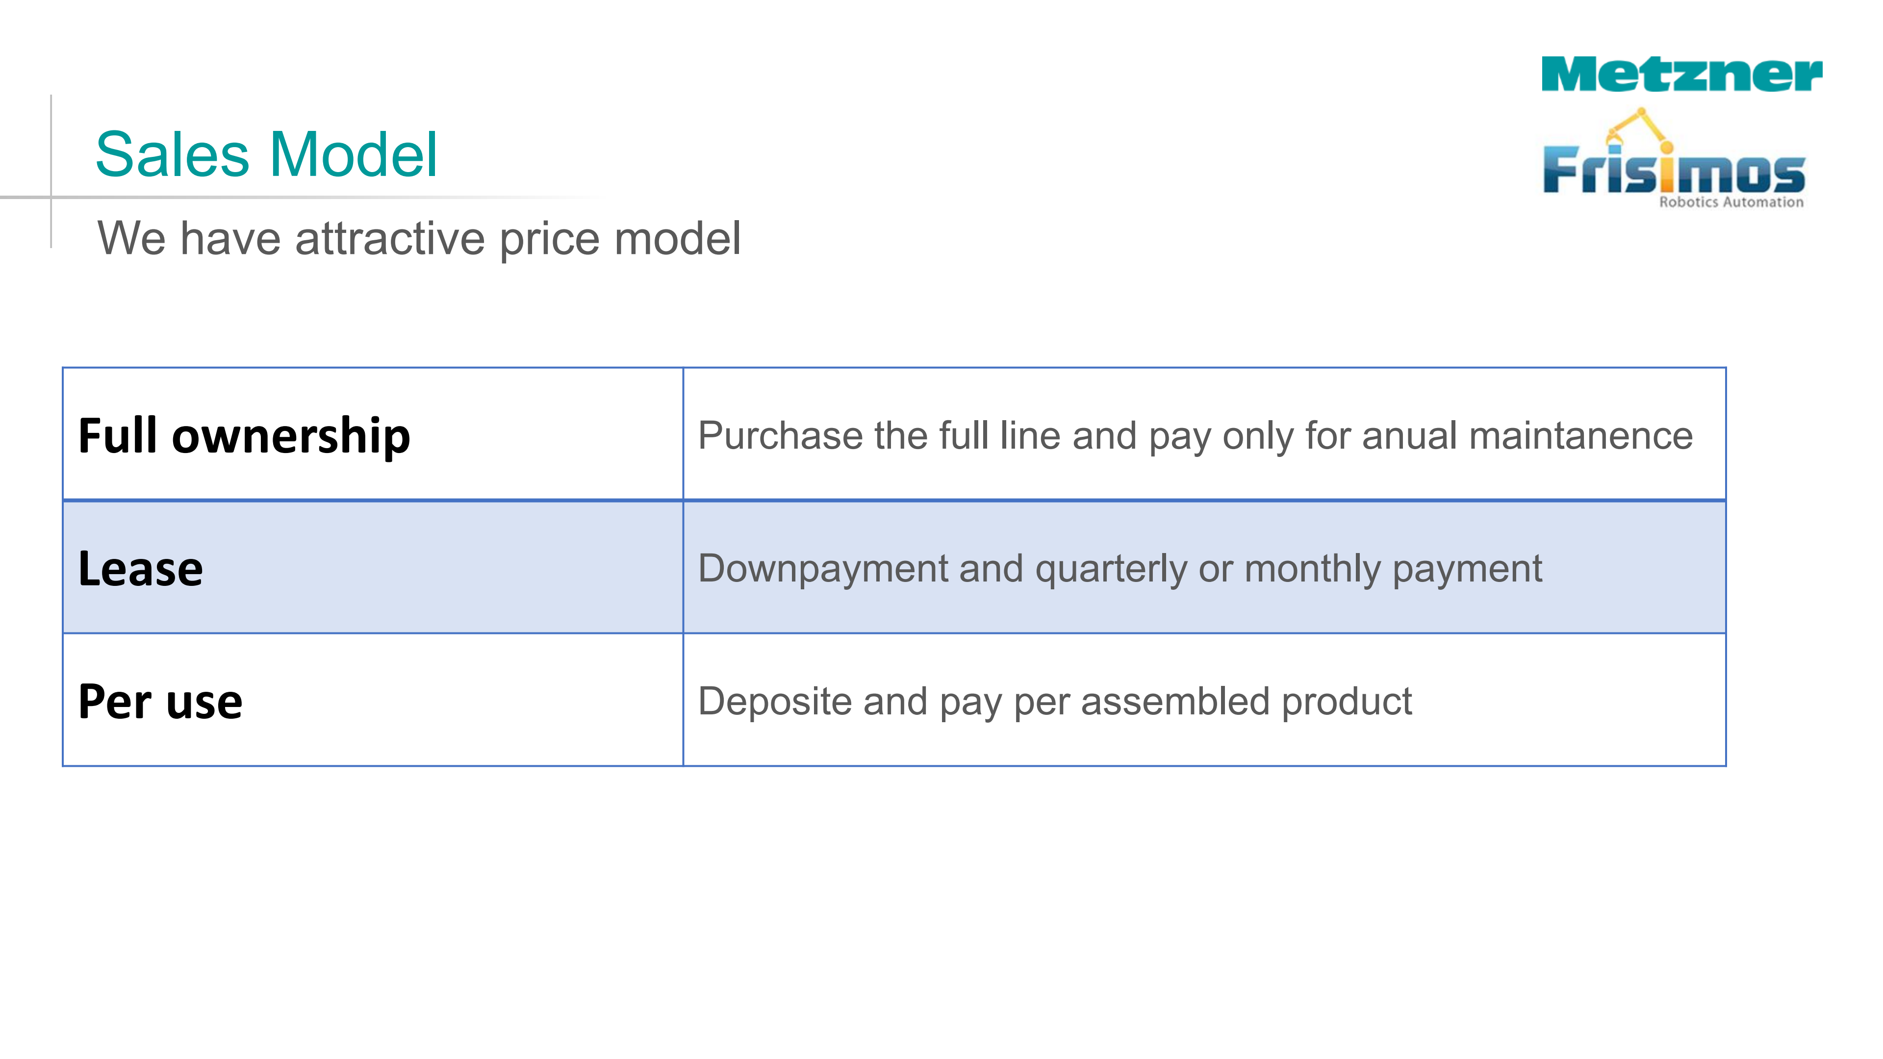Select the Sales Model title
The width and height of the screenshot is (1883, 1059).
click(x=266, y=155)
